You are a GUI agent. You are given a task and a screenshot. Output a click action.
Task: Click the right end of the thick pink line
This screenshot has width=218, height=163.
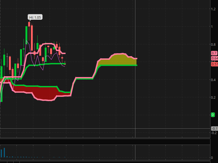point(136,58)
